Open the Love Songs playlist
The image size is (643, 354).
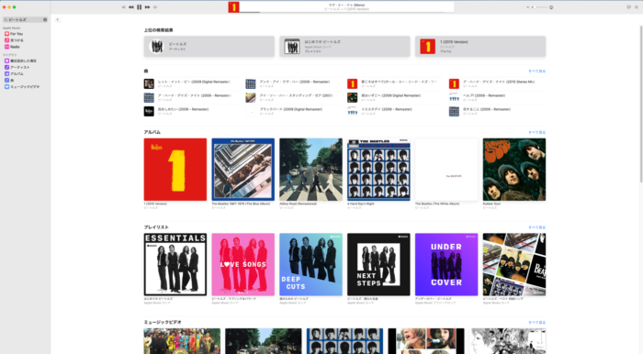click(243, 264)
